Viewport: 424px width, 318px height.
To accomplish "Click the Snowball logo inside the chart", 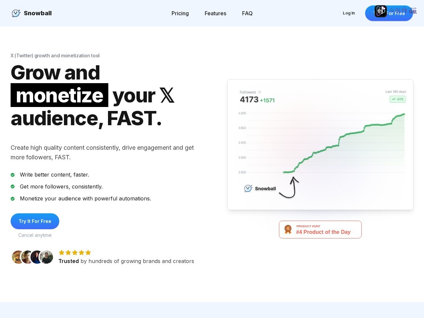I will 260,188.
